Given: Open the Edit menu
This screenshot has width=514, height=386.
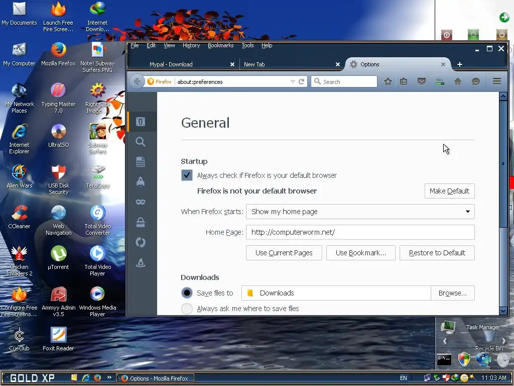Looking at the screenshot, I should coord(151,45).
